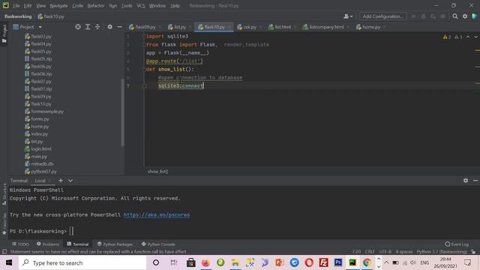480x270 pixels.
Task: Open Search Everywhere magnifier icon
Action: pos(455,16)
